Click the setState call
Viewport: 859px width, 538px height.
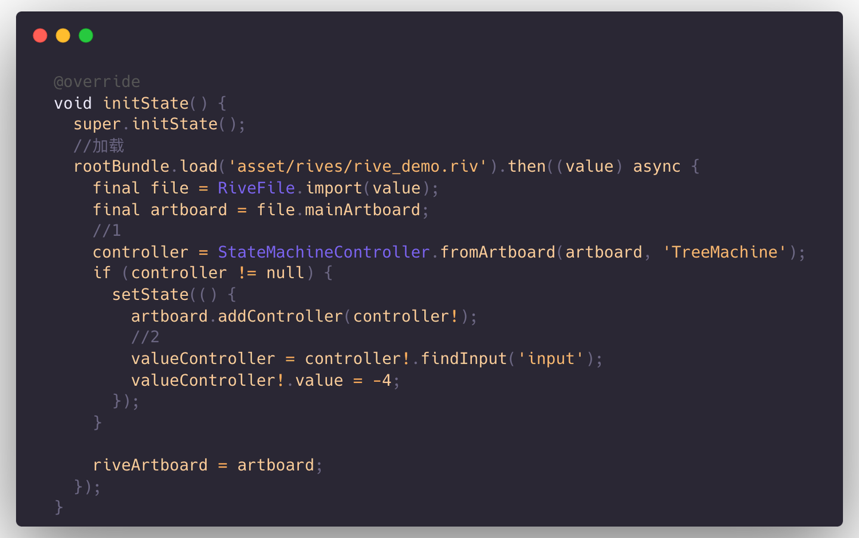(x=150, y=295)
